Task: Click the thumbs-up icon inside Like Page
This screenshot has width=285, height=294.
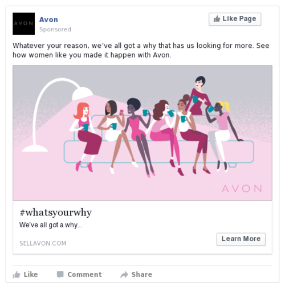Action: [x=217, y=19]
